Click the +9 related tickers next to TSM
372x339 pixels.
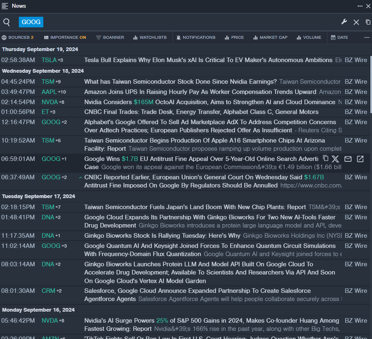58,82
